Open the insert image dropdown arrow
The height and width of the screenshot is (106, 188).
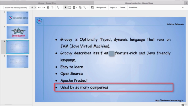pyautogui.click(x=76, y=8)
